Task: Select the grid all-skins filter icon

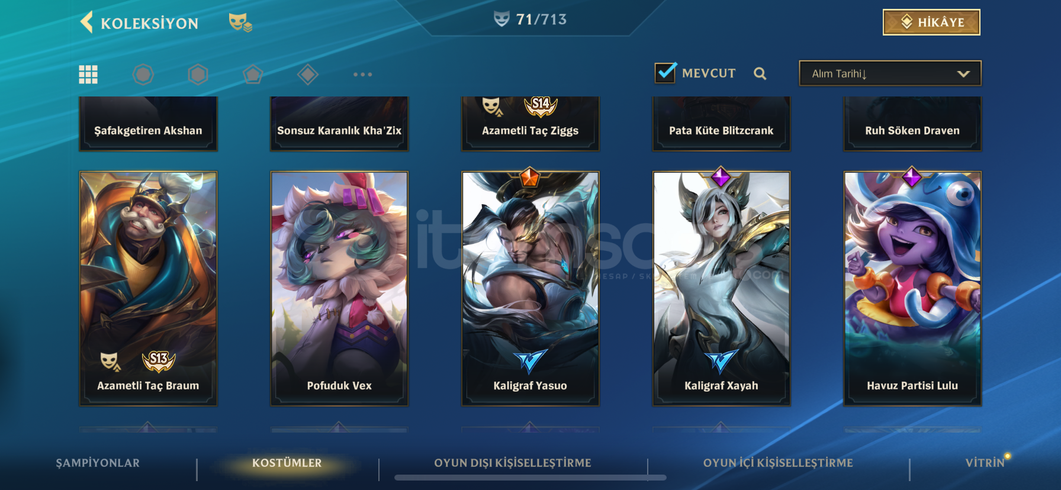Action: 88,74
